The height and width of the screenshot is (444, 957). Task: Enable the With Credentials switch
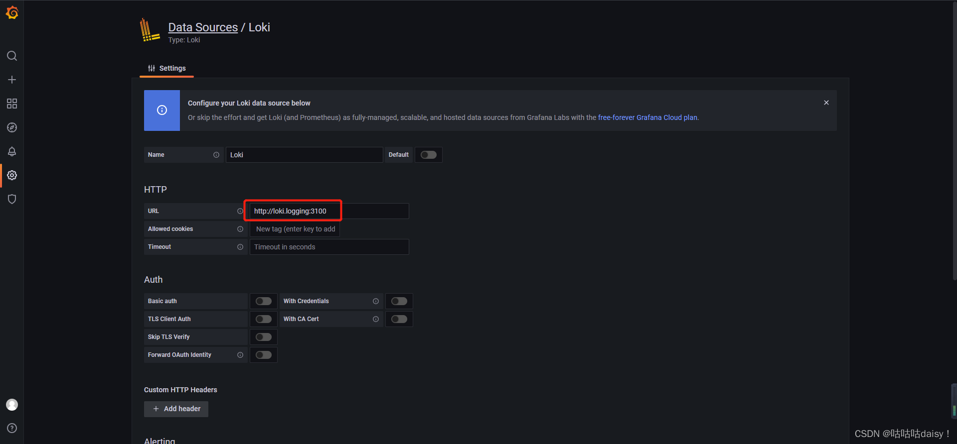point(399,301)
